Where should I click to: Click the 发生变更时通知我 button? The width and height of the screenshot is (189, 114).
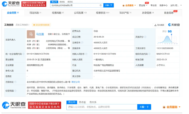[41, 25]
